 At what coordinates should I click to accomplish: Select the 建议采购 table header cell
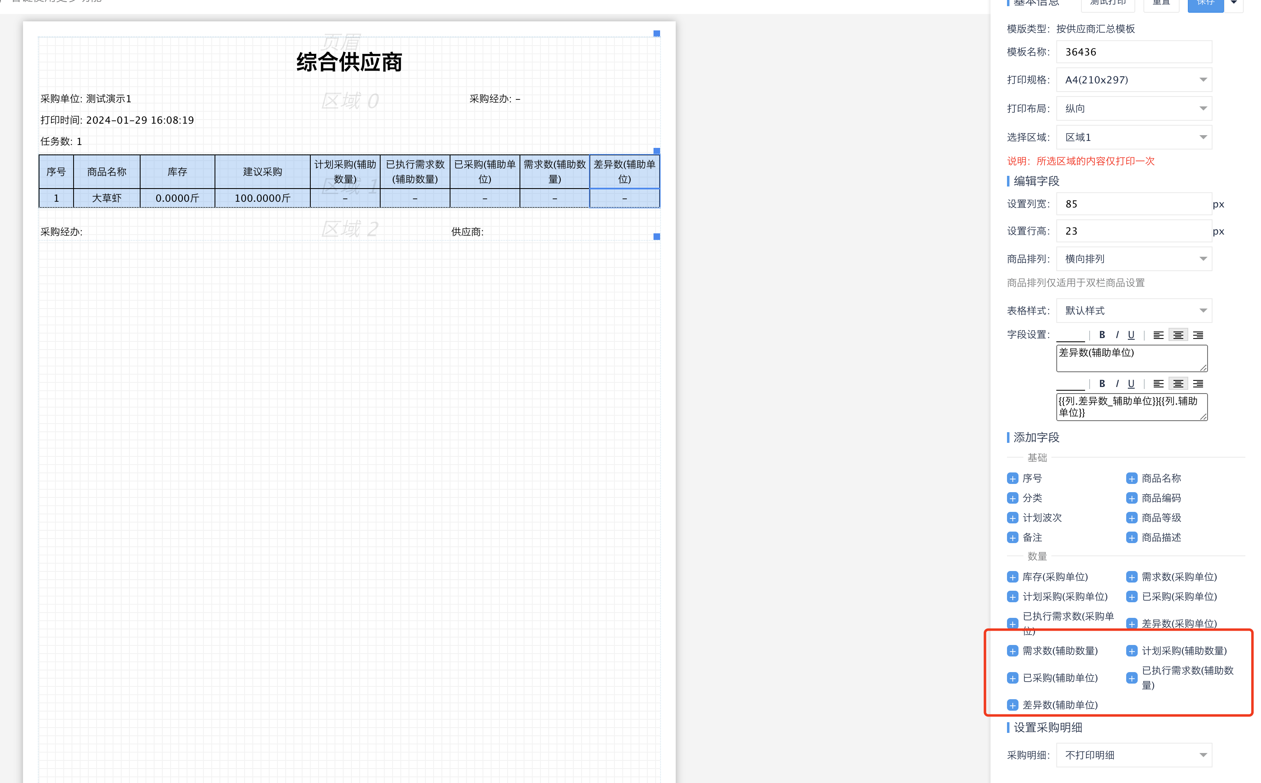(263, 171)
